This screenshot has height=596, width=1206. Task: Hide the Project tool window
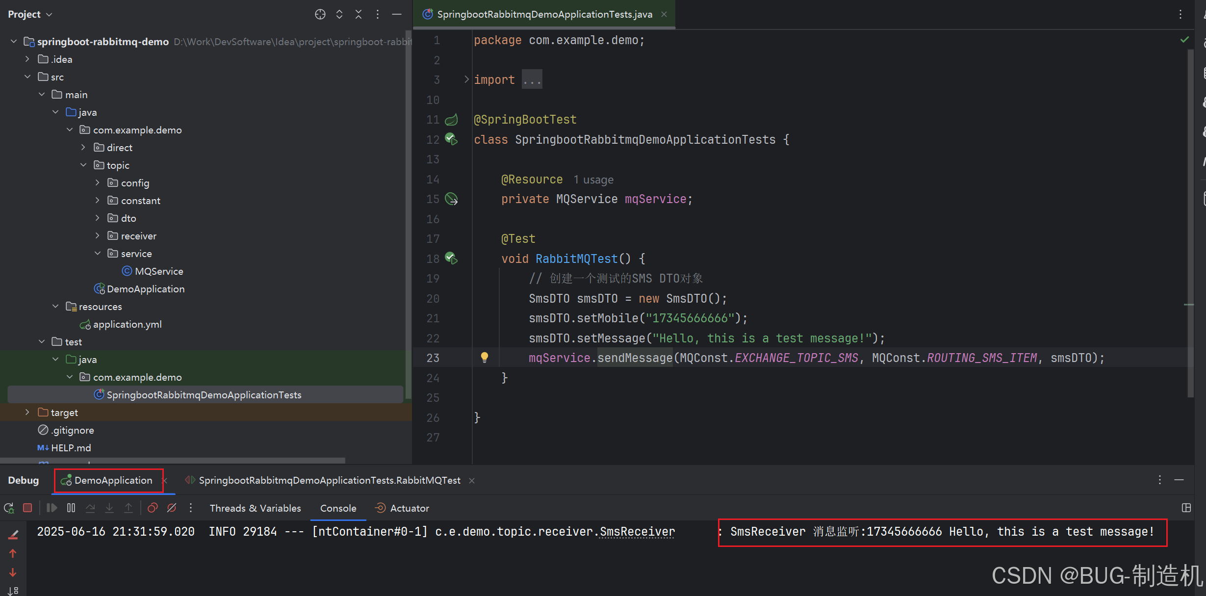click(397, 14)
